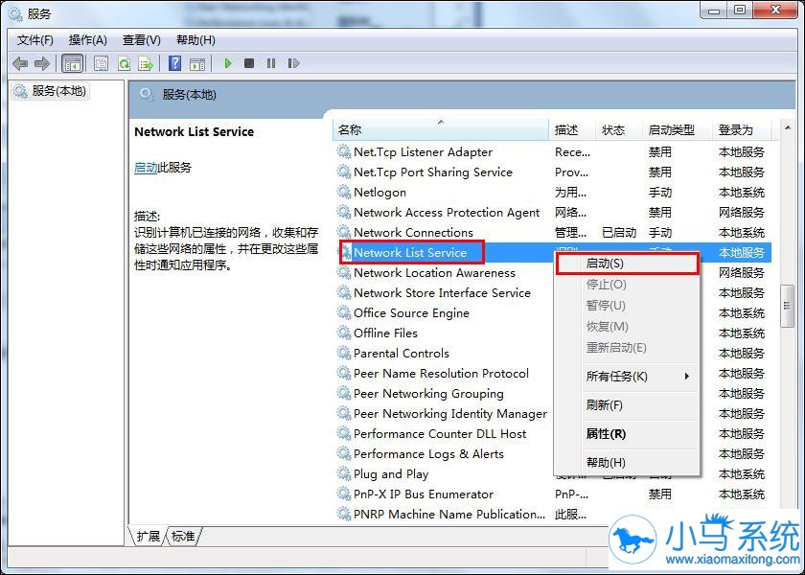The image size is (805, 575).
Task: Click the Stop Service square icon
Action: tap(249, 63)
